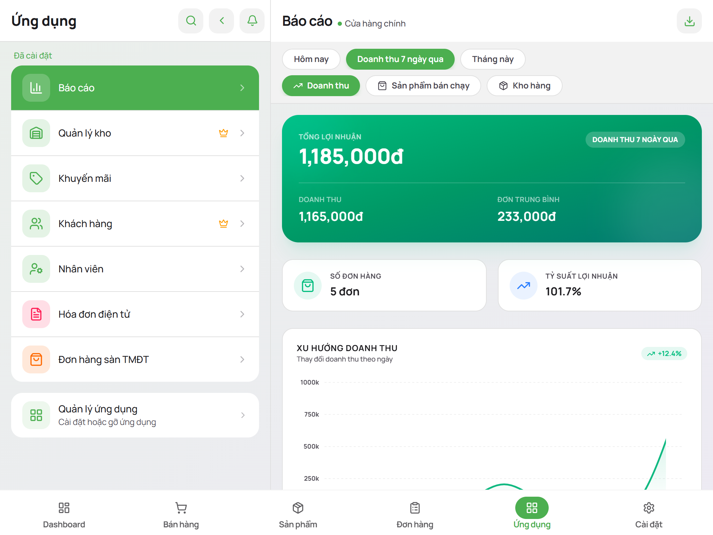Viewport: 713px width, 535px height.
Task: Expand Quản lý ứng dụng row chevron
Action: (243, 415)
